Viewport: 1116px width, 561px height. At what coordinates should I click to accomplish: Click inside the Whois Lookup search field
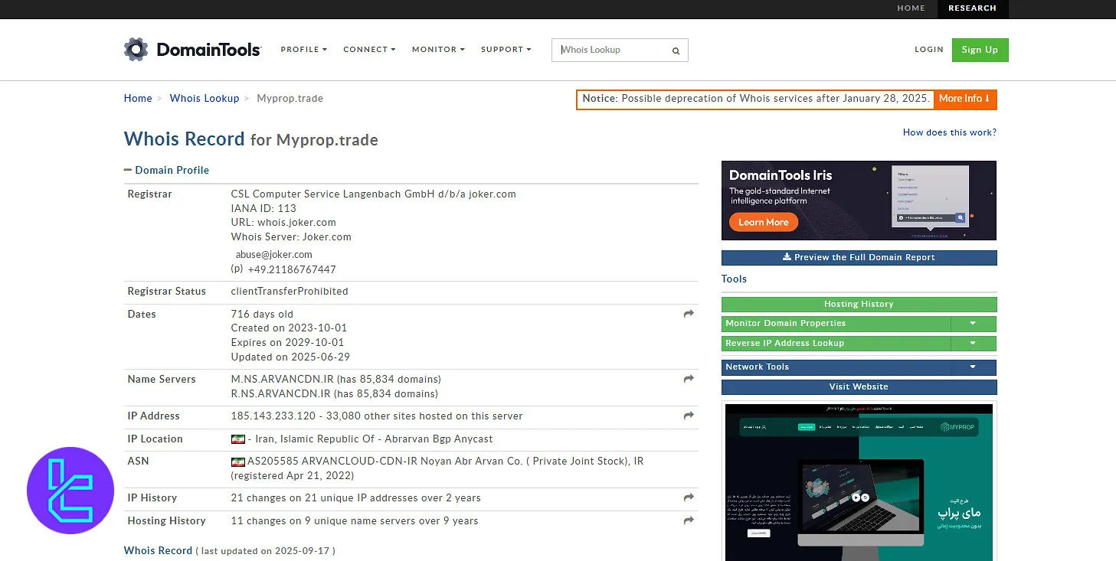613,50
